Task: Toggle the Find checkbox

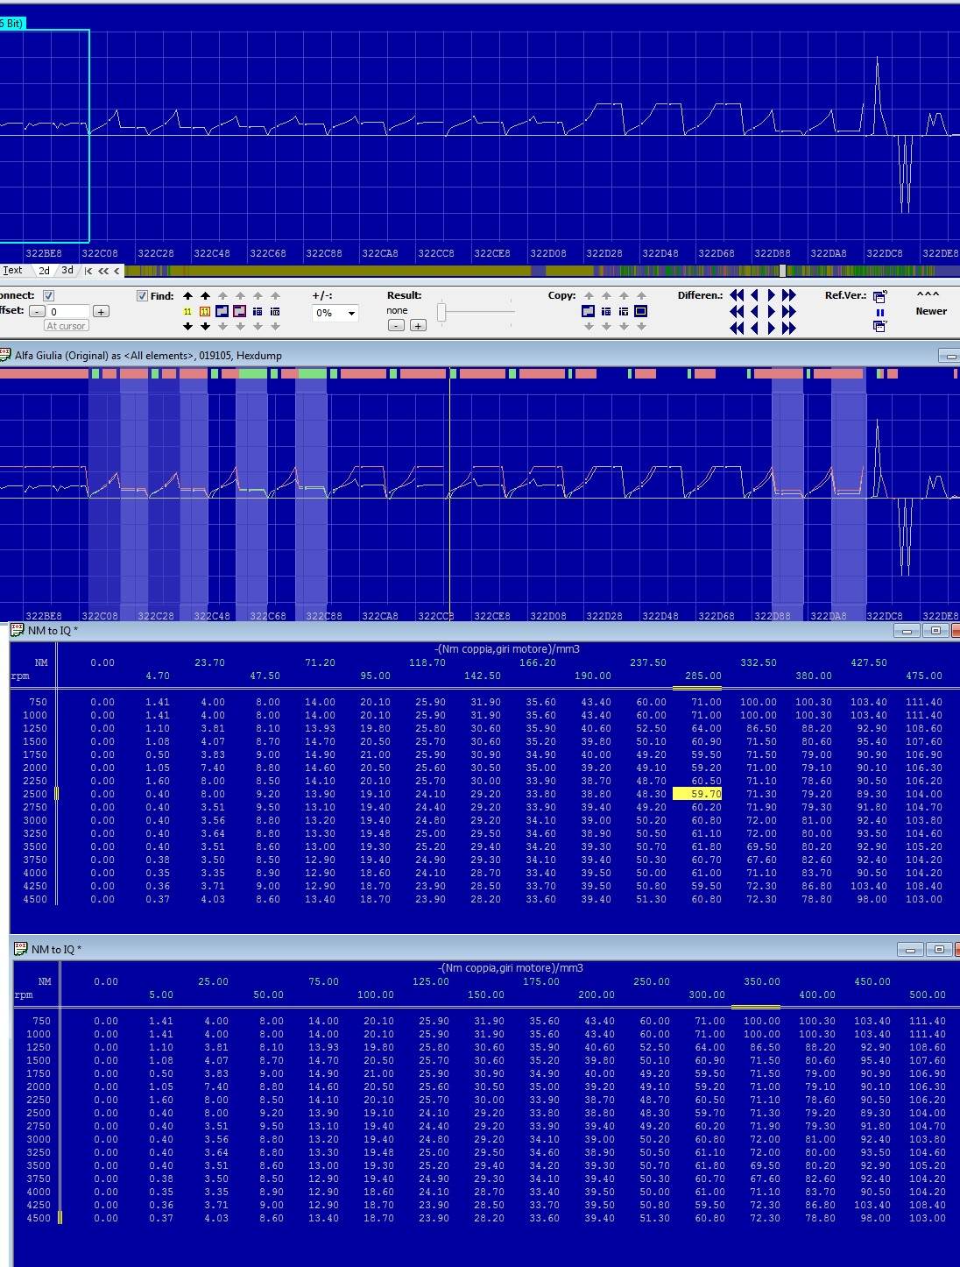Action: click(x=142, y=296)
